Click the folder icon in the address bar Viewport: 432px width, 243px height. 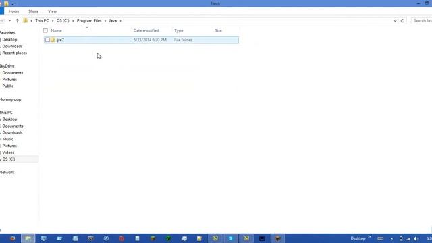26,20
